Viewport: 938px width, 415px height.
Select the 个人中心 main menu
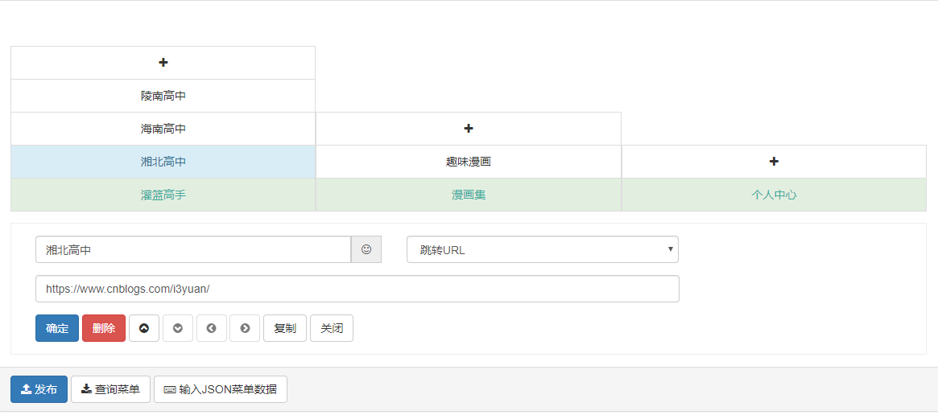pyautogui.click(x=774, y=195)
